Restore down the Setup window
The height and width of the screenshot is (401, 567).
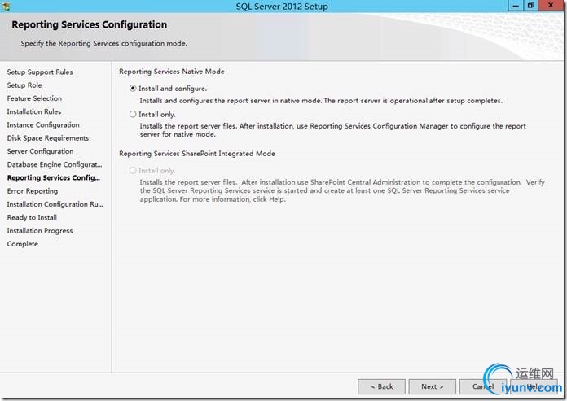click(530, 6)
